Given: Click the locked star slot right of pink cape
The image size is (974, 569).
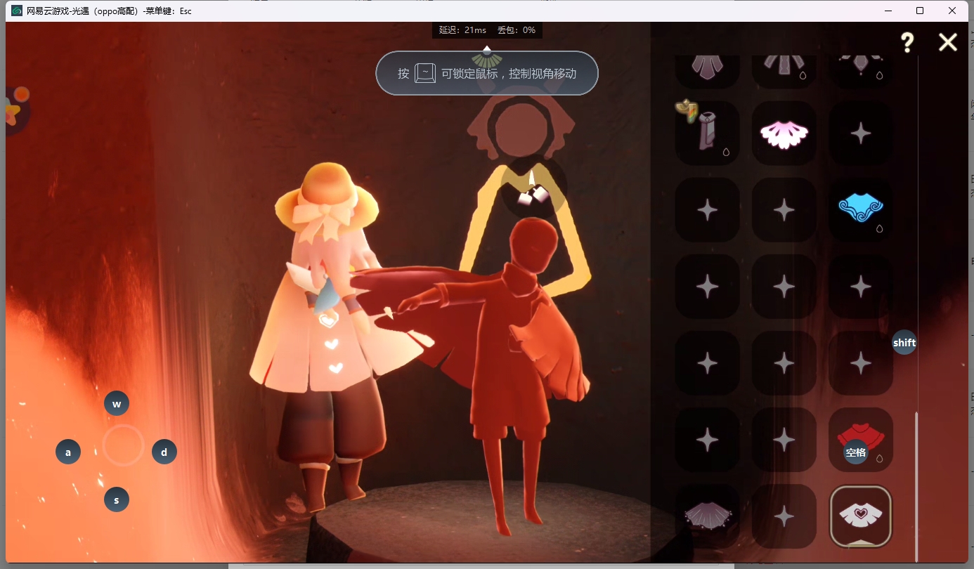Looking at the screenshot, I should coord(861,133).
